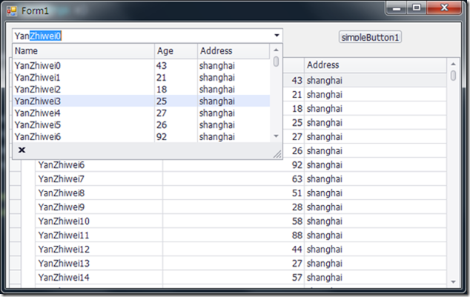Image resolution: width=470 pixels, height=297 pixels.
Task: Close the Form1 window
Action: 444,8
